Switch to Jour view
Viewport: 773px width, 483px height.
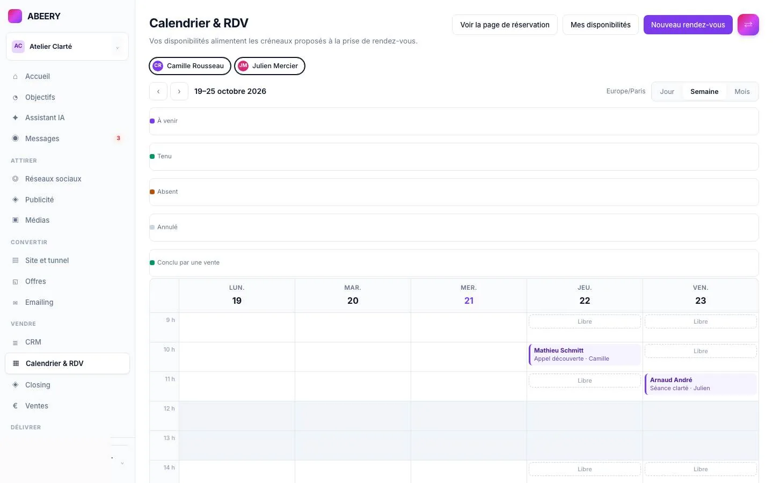tap(667, 92)
